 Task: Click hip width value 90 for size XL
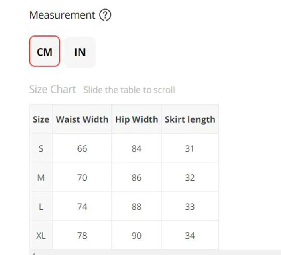(136, 235)
